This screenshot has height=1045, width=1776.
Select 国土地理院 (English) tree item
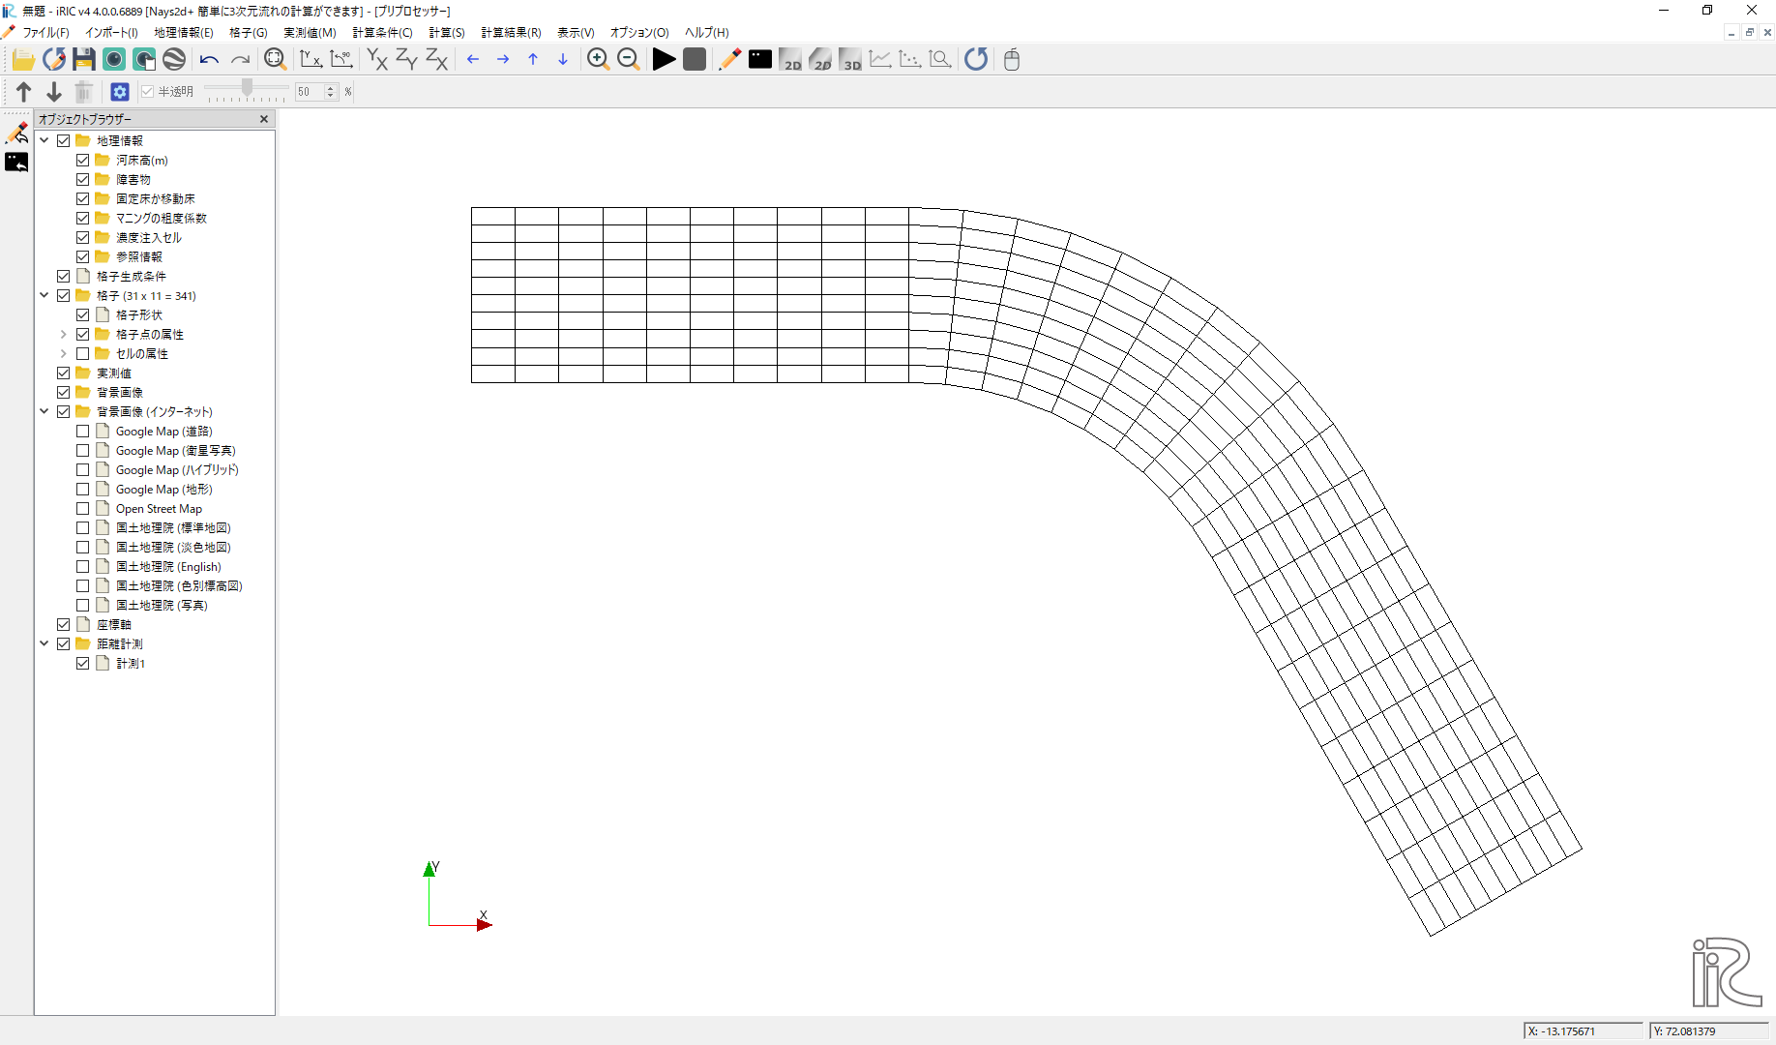point(168,567)
